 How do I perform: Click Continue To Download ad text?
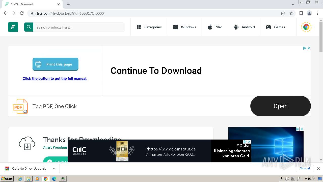156,71
